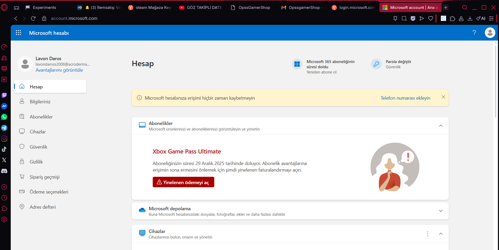Open Instagram in the Opera sidebar
499x250 pixels.
click(4, 139)
